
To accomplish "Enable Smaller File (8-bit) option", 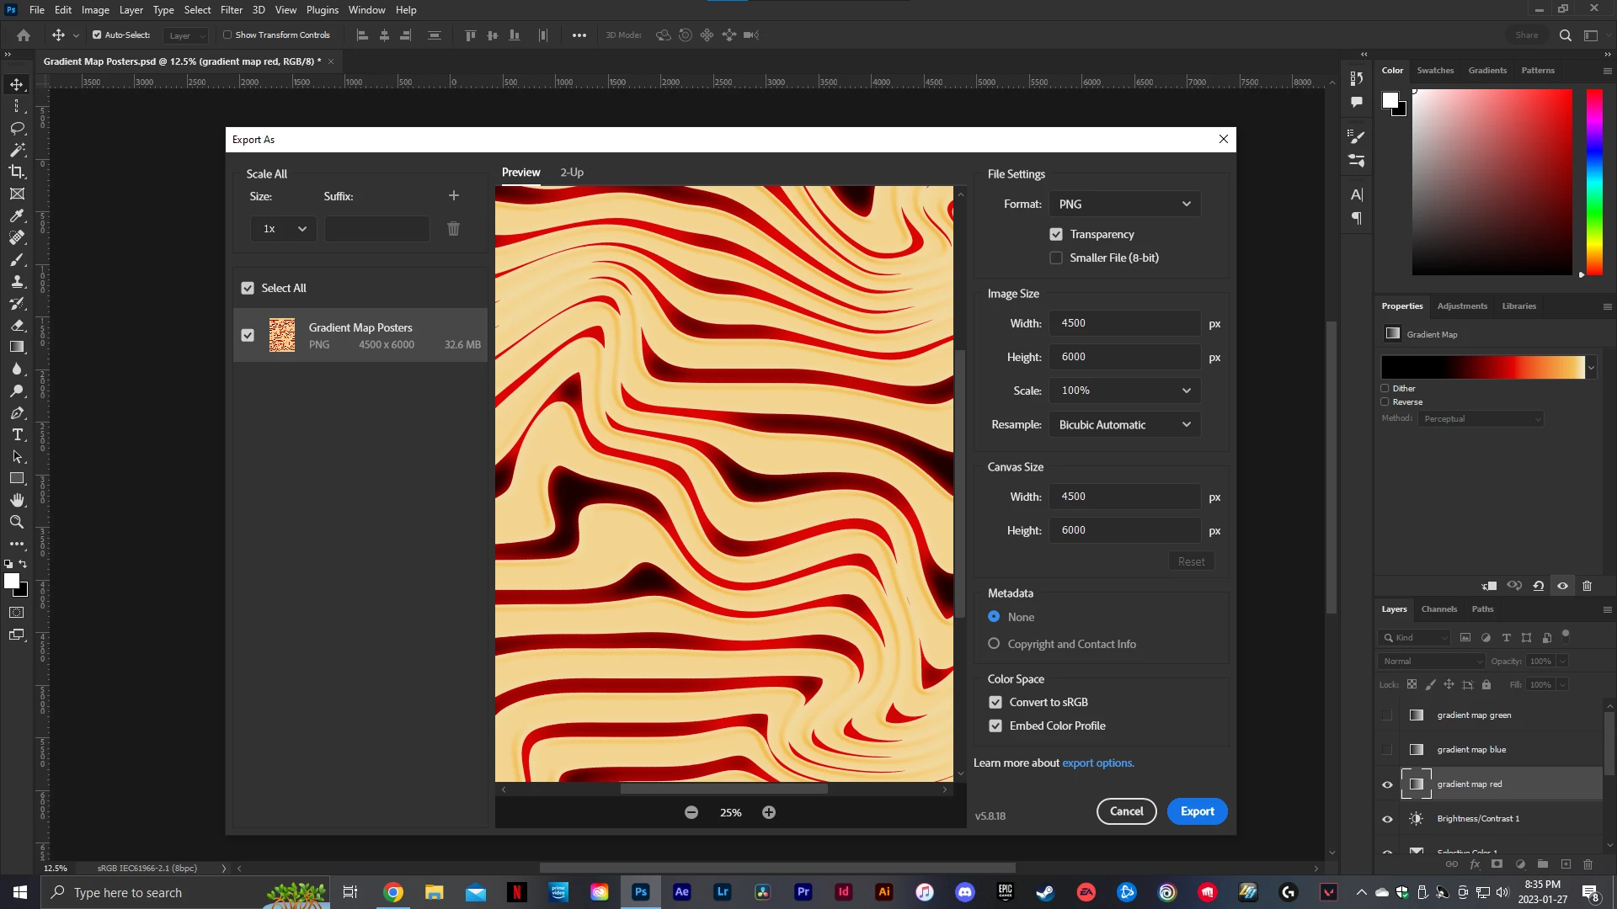I will (x=1056, y=258).
